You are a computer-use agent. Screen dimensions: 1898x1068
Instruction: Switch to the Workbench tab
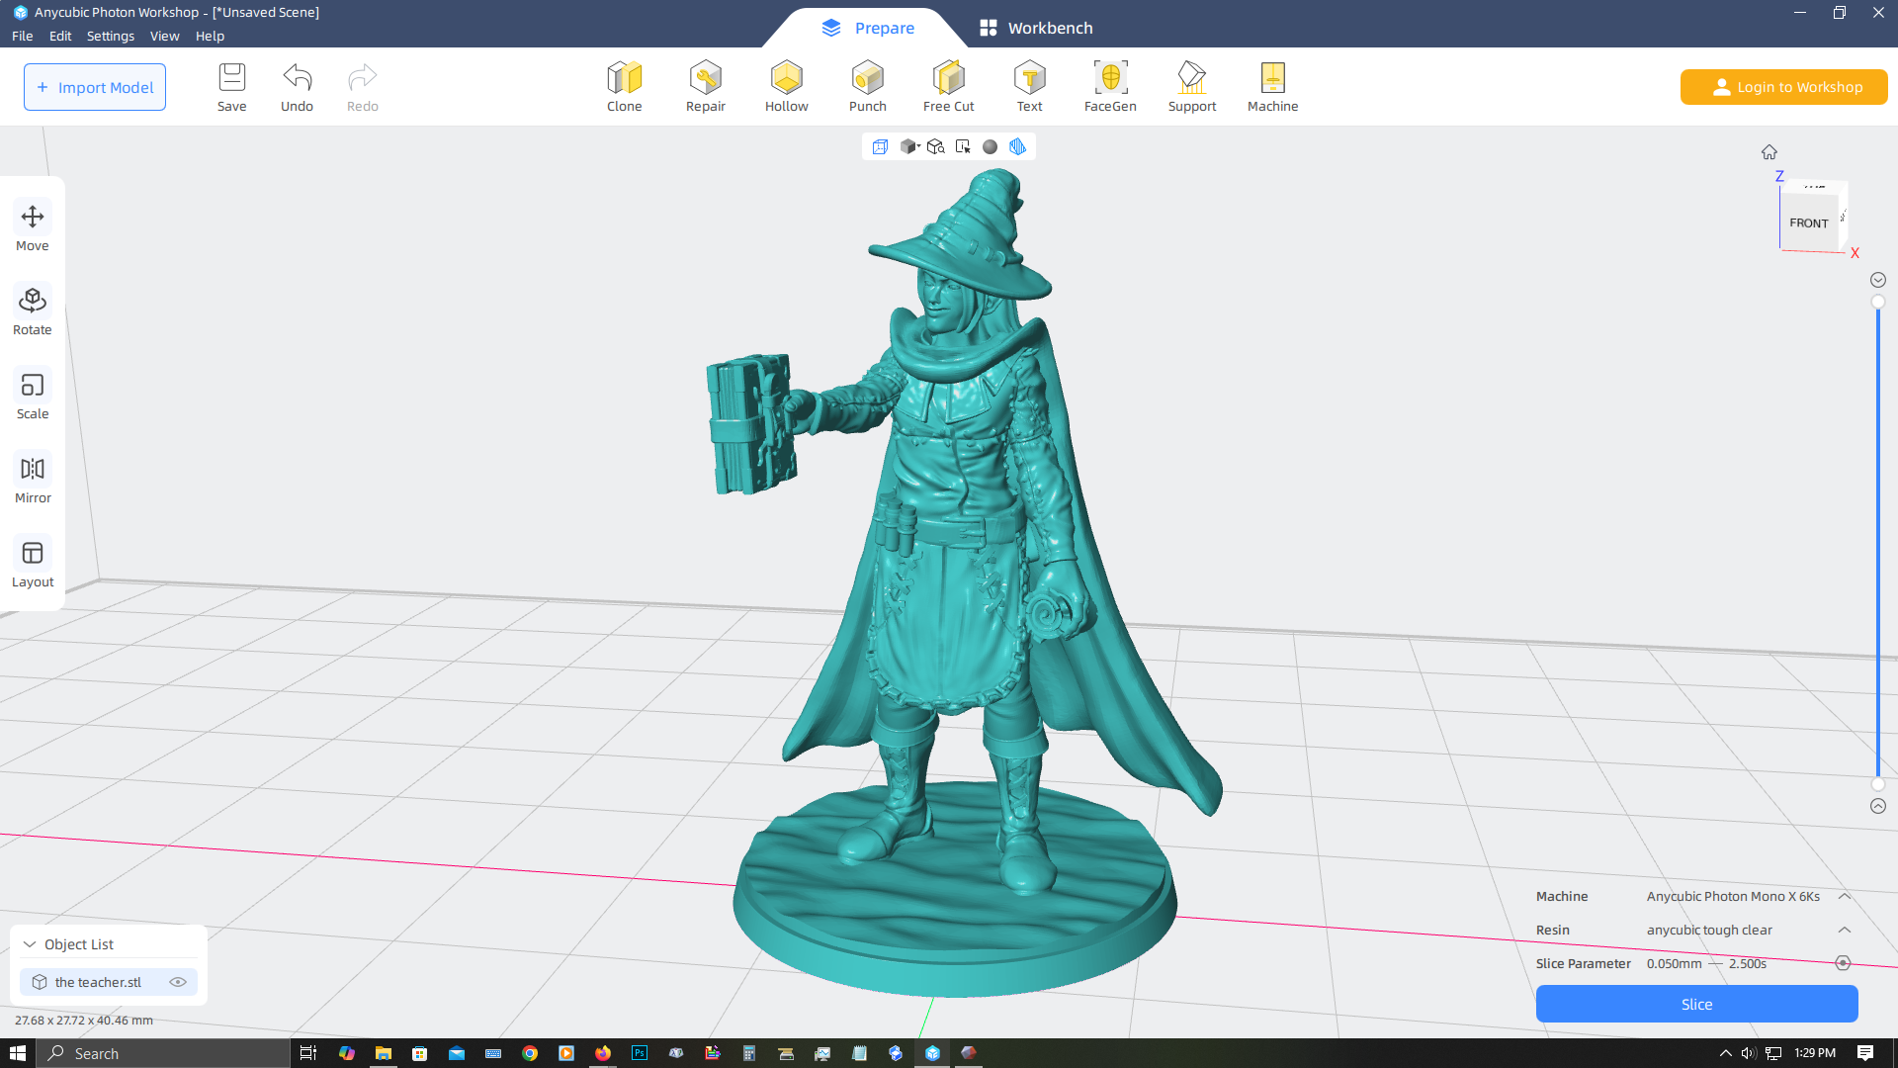1035,28
